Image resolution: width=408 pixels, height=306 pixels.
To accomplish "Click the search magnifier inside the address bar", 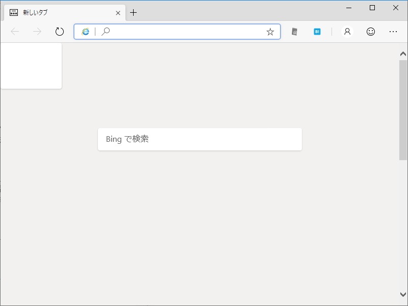I will coord(106,32).
